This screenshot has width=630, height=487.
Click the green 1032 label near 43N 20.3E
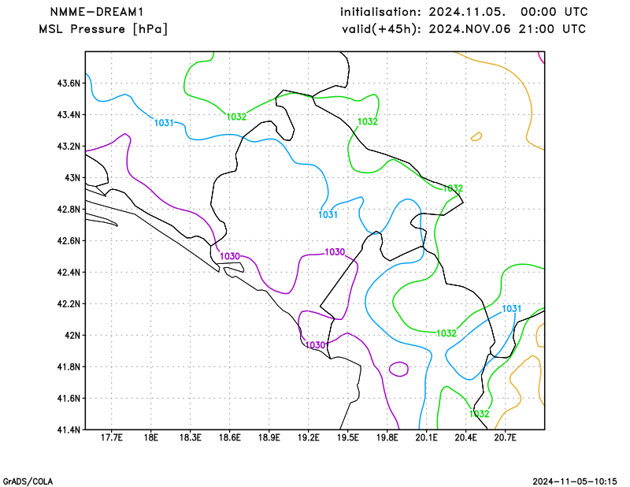point(453,188)
